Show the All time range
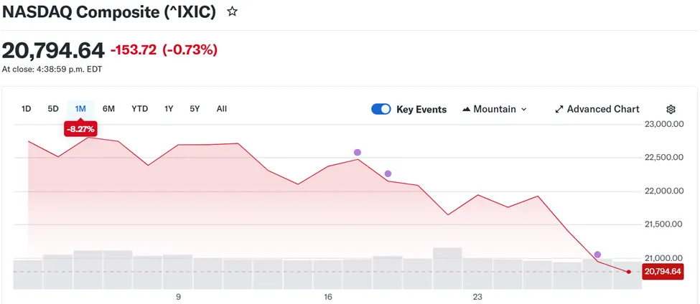Image resolution: width=700 pixels, height=304 pixels. pos(222,109)
